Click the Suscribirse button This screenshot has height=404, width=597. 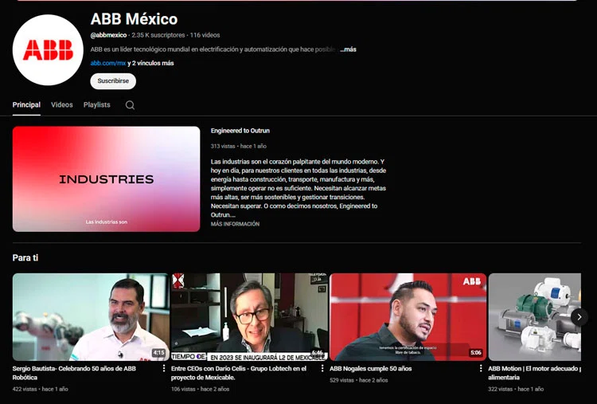(113, 81)
